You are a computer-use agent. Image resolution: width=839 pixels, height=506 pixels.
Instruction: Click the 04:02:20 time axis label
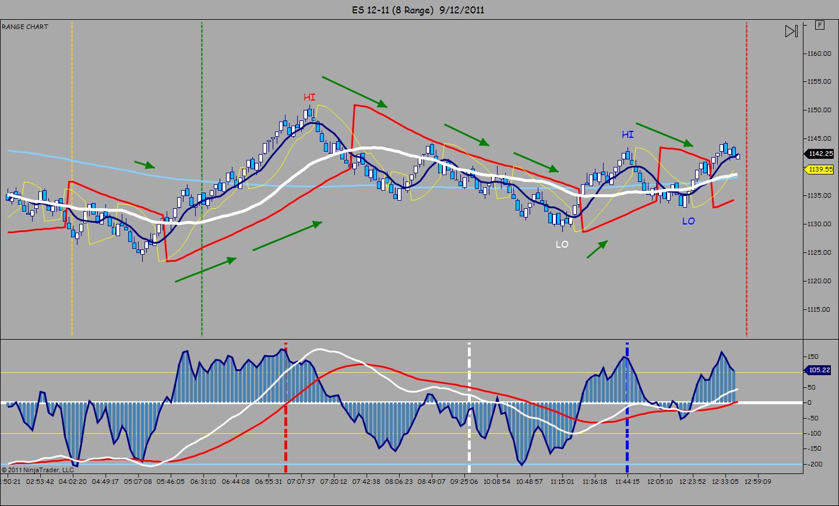click(x=73, y=482)
